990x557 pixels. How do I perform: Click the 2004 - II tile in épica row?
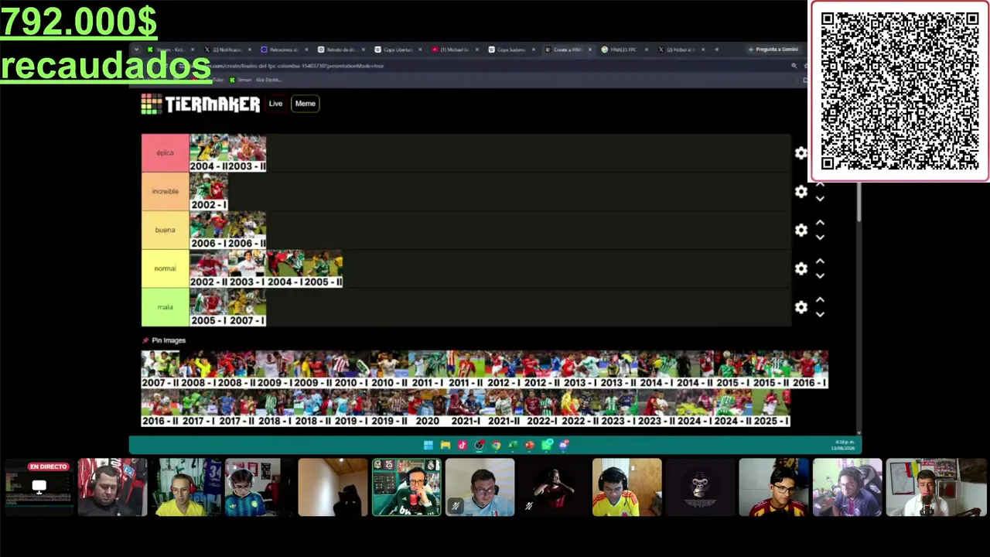coord(209,153)
